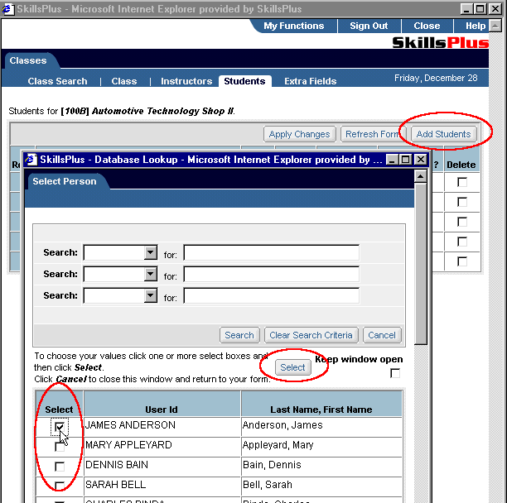
Task: Click Internet Explorer icon in main title bar
Action: (x=7, y=9)
